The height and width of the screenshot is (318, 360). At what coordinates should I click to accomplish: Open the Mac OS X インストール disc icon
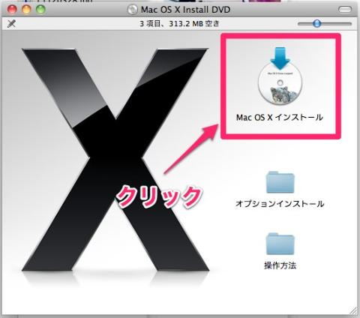point(280,76)
